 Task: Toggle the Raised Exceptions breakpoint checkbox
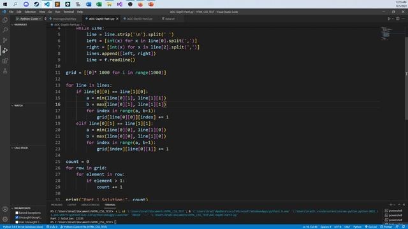coord(17,213)
